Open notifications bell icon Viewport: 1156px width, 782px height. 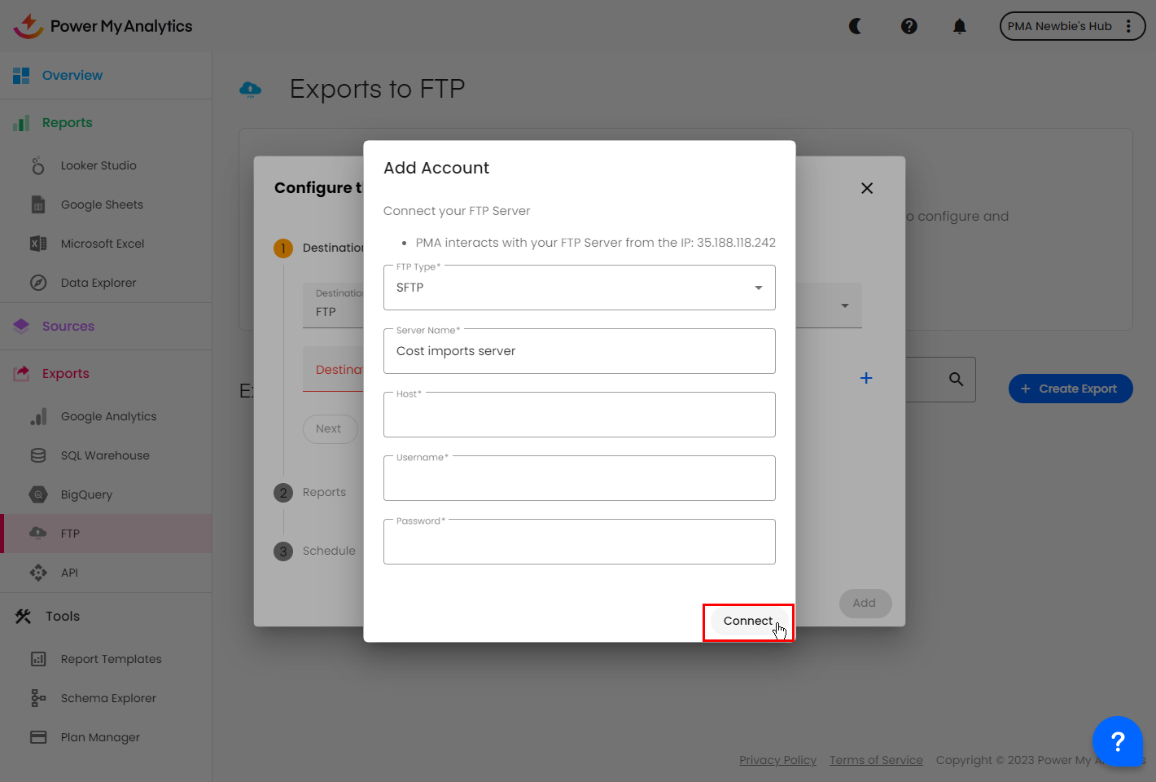960,26
